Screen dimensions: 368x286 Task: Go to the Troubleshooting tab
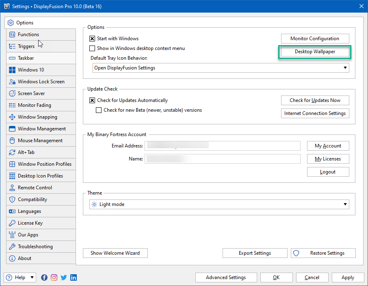pos(41,246)
